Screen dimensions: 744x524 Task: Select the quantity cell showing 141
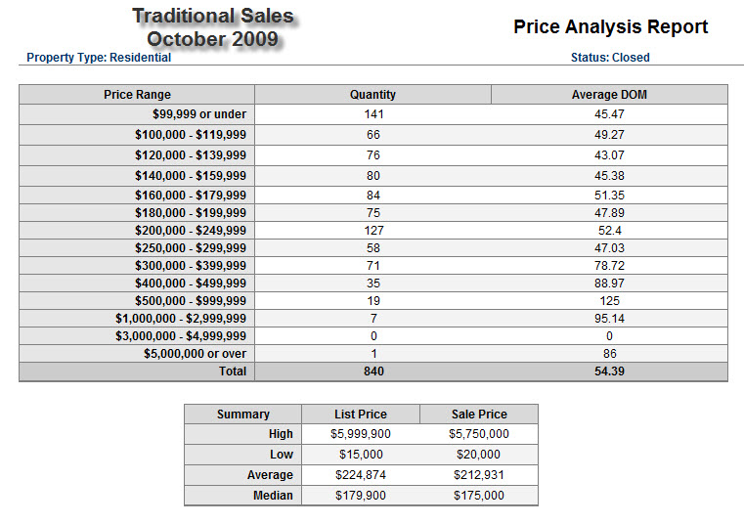click(x=372, y=114)
